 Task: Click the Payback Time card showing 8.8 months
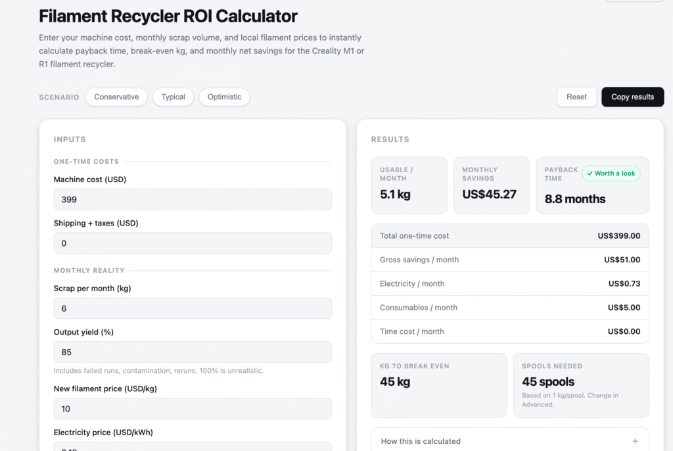point(592,191)
